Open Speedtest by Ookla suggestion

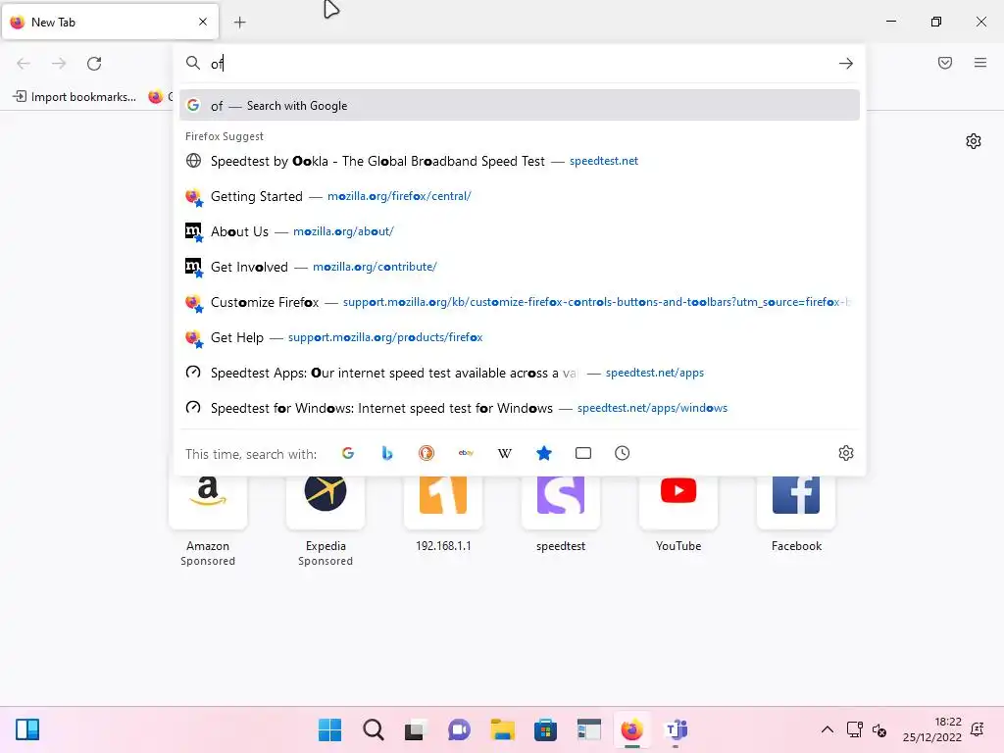click(520, 161)
